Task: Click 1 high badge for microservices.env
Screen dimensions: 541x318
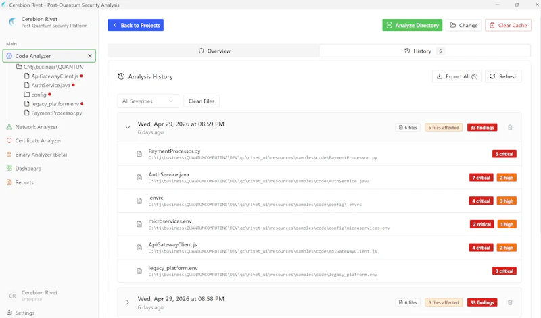Action: pyautogui.click(x=507, y=224)
